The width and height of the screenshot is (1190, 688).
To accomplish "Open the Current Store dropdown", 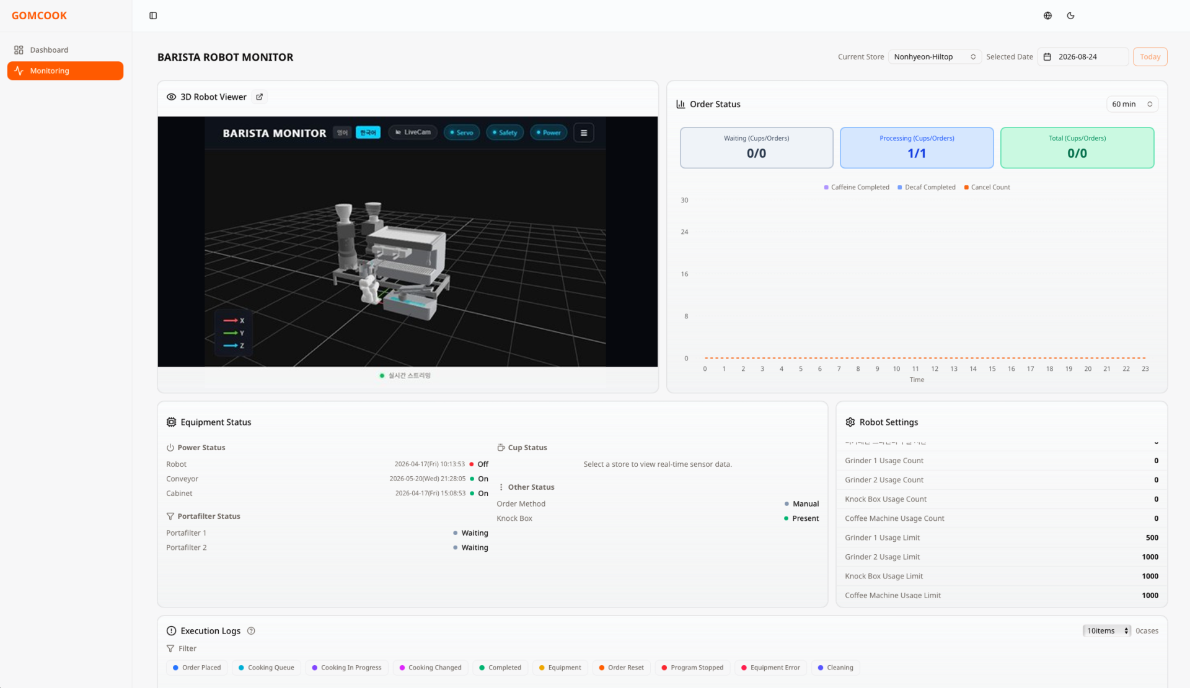I will 935,57.
